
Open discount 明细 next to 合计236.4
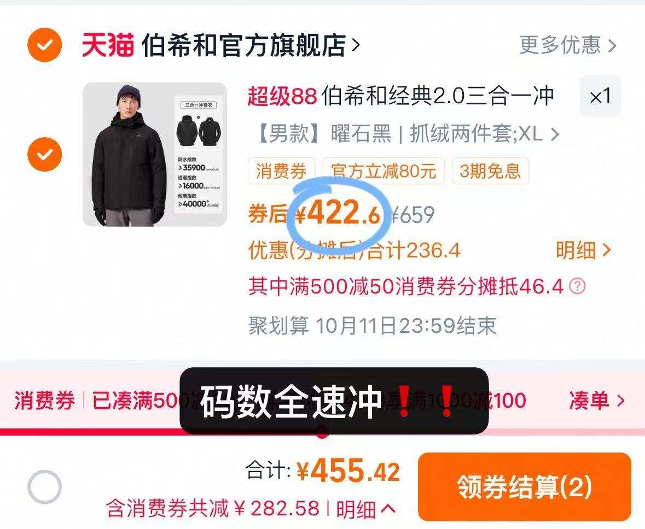coord(583,250)
